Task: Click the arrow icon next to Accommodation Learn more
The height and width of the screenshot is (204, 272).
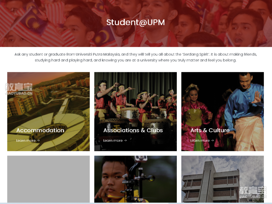Action: click(x=38, y=140)
